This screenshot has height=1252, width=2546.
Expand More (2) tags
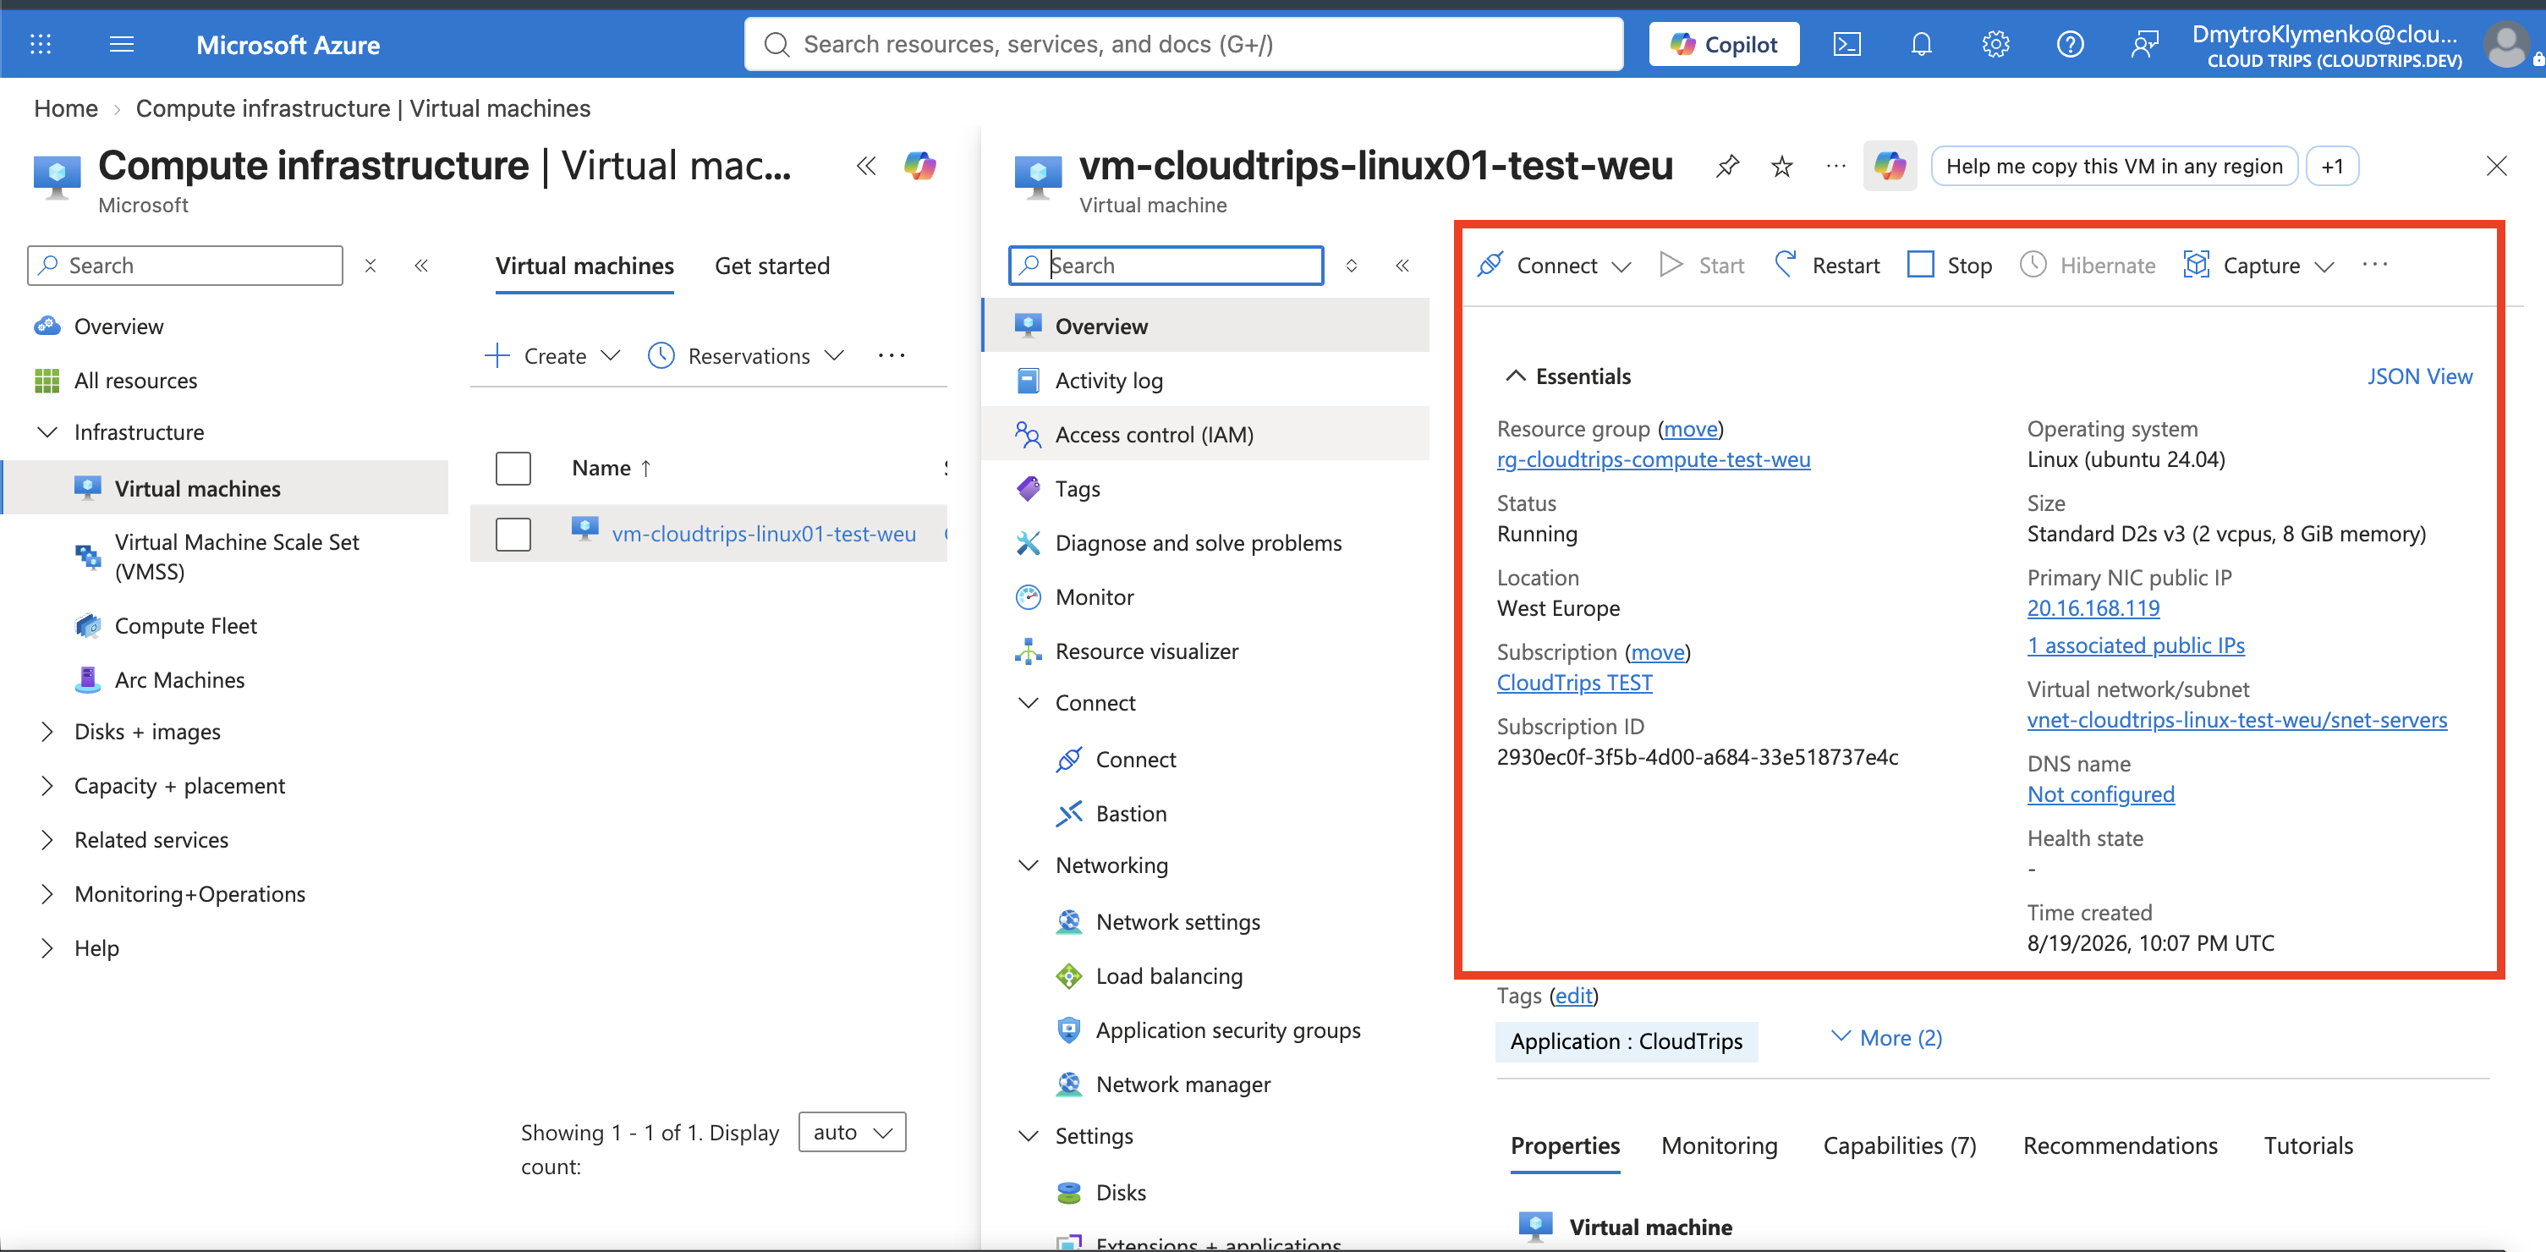1887,1039
